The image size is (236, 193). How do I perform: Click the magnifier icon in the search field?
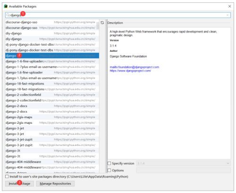pos(8,15)
